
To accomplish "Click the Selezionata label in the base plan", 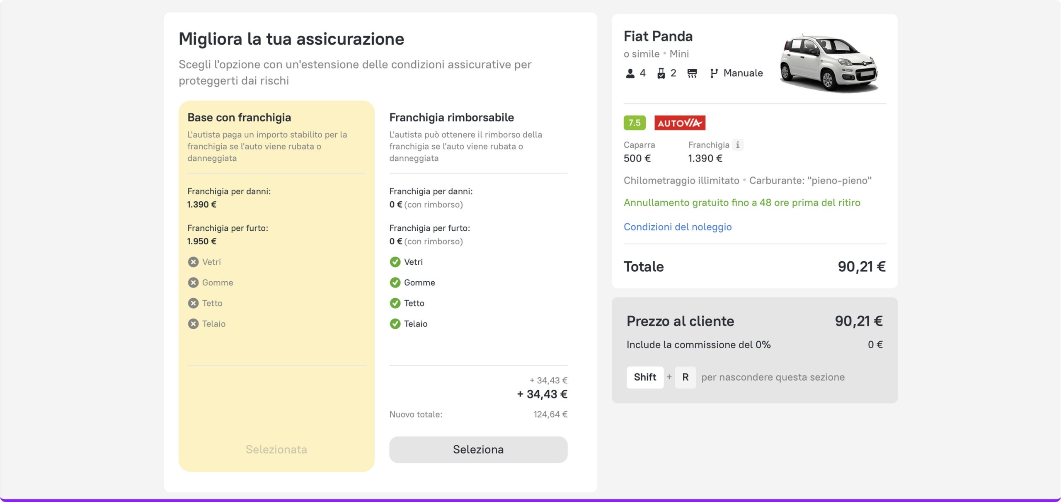I will [276, 449].
